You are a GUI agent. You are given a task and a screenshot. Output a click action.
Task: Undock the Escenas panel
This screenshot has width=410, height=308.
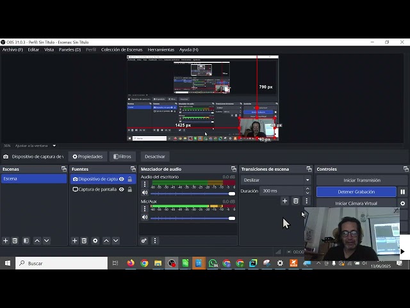(64, 169)
